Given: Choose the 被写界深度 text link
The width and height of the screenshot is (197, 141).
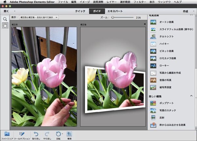Looking at the screenshot, I should (x=165, y=88).
